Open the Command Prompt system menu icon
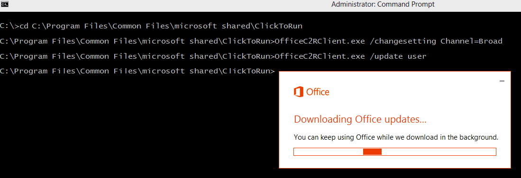This screenshot has height=178, width=521. (5, 4)
